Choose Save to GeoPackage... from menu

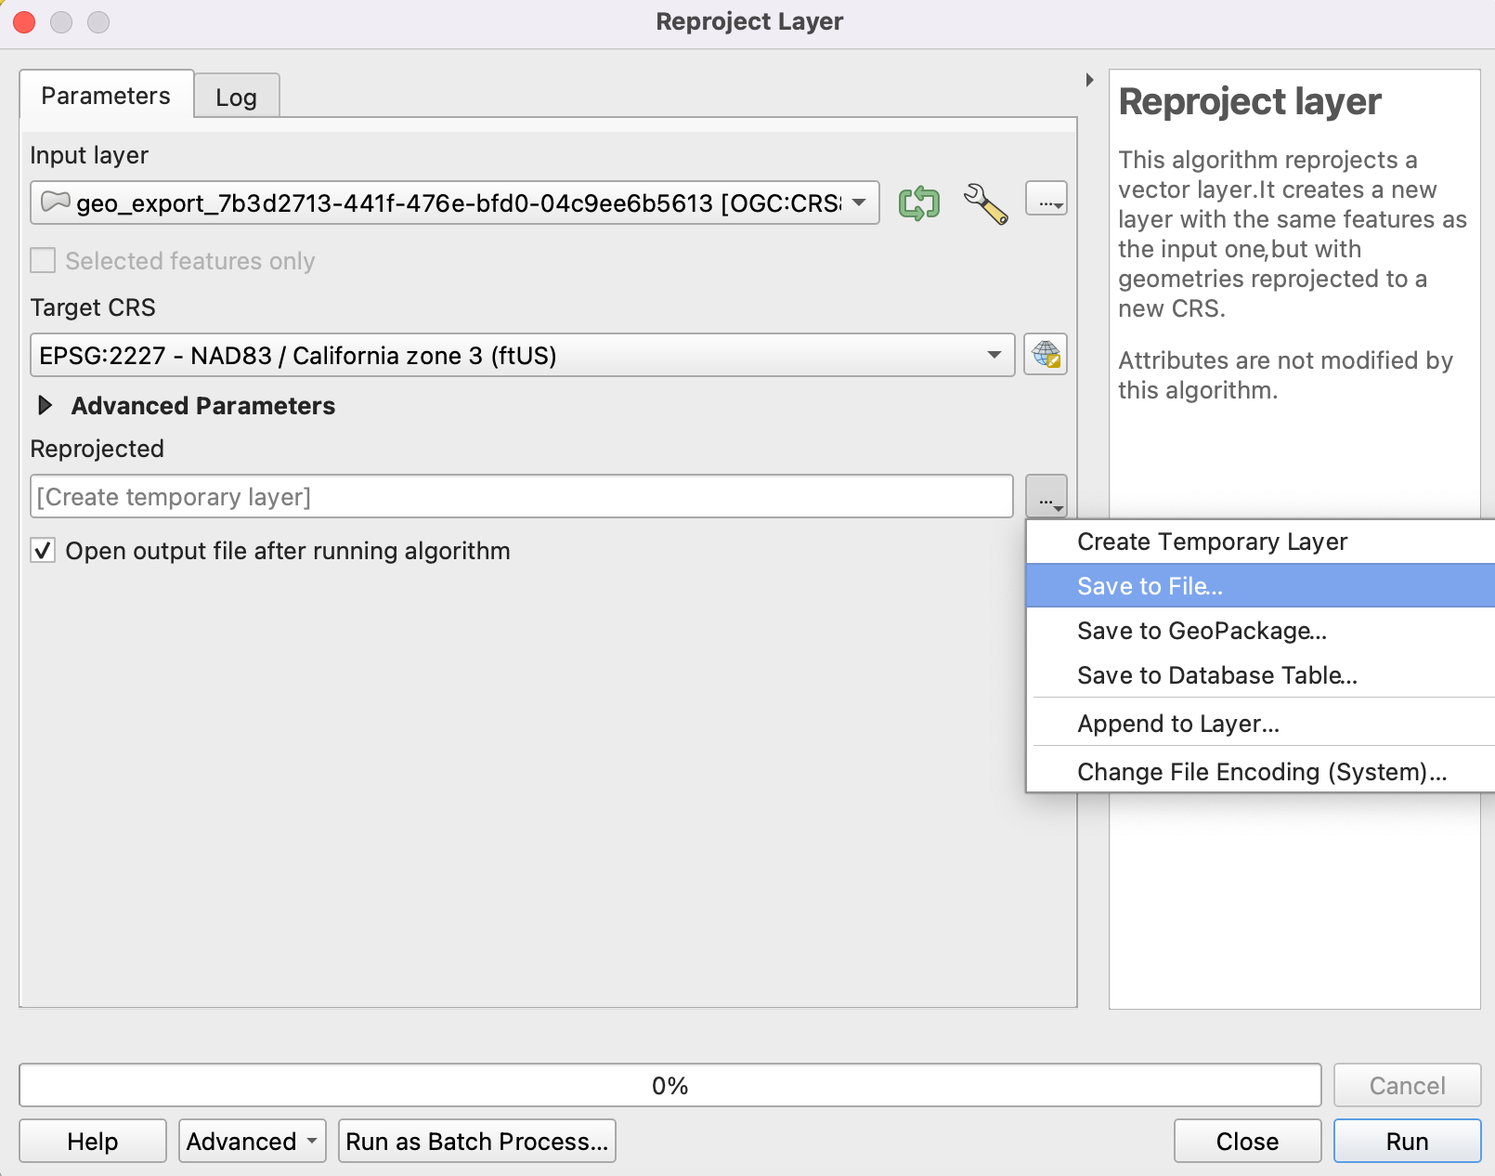coord(1202,632)
